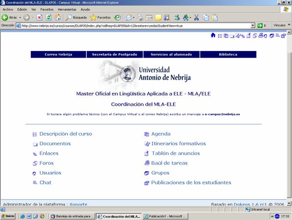
Task: Print the page with the printer icon
Action: pyautogui.click(x=140, y=18)
